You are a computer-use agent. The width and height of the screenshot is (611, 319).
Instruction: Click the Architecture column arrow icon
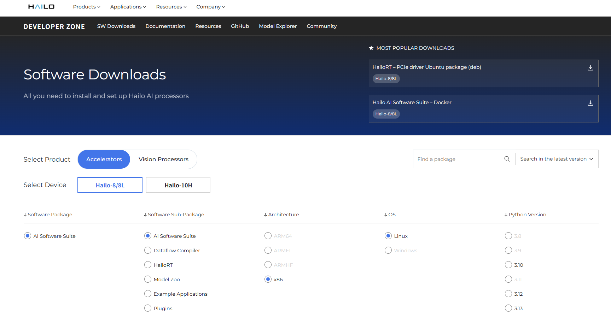point(266,215)
